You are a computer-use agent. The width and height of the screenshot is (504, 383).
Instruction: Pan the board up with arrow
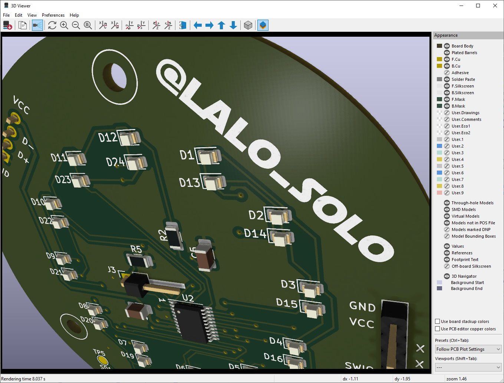pos(221,25)
